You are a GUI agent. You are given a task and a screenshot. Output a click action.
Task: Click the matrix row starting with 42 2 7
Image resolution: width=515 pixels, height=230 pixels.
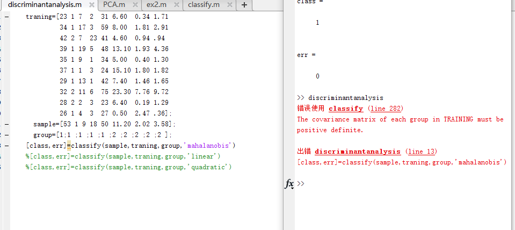112,38
